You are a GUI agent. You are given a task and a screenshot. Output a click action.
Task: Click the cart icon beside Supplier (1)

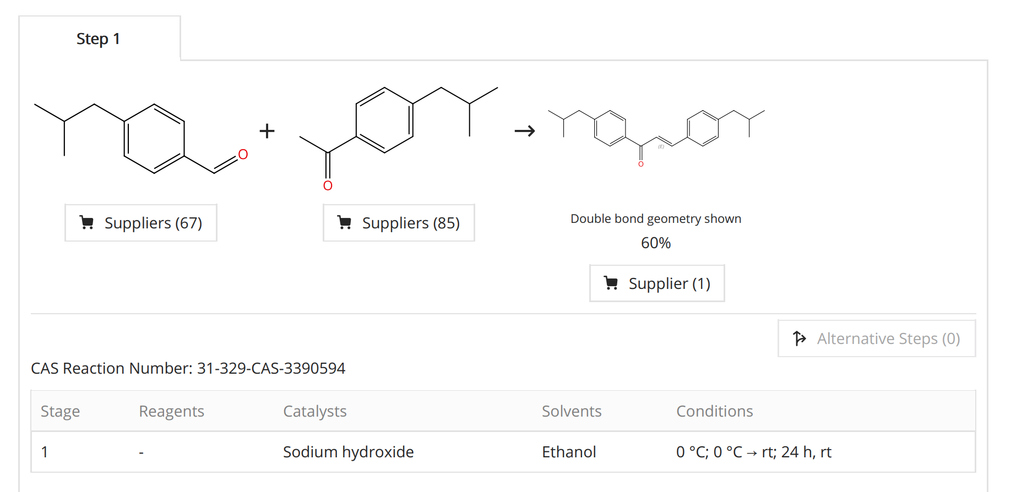[x=611, y=283]
